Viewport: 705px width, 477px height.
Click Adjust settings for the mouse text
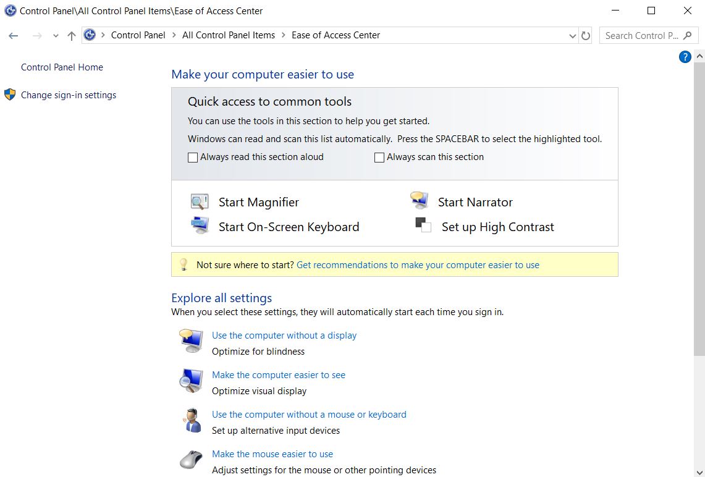(x=324, y=470)
